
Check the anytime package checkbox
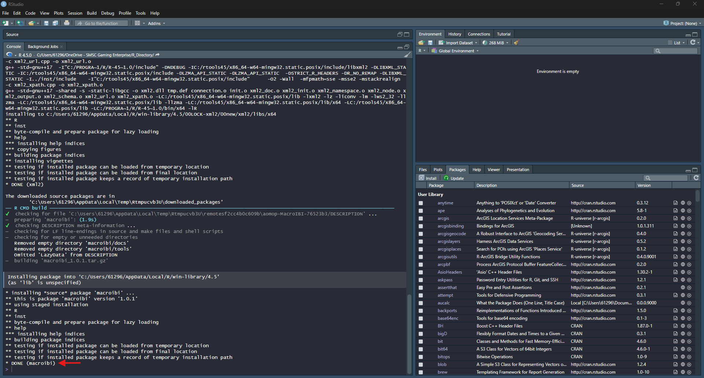(421, 203)
